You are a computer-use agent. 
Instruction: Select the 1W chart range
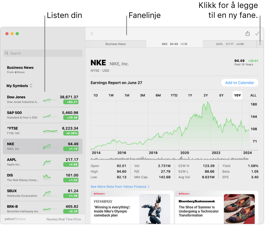coord(111,95)
